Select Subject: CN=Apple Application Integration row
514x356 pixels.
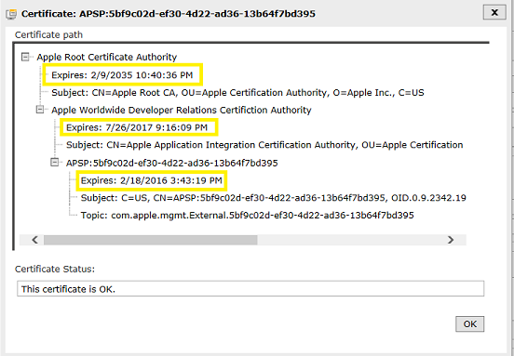click(x=264, y=145)
